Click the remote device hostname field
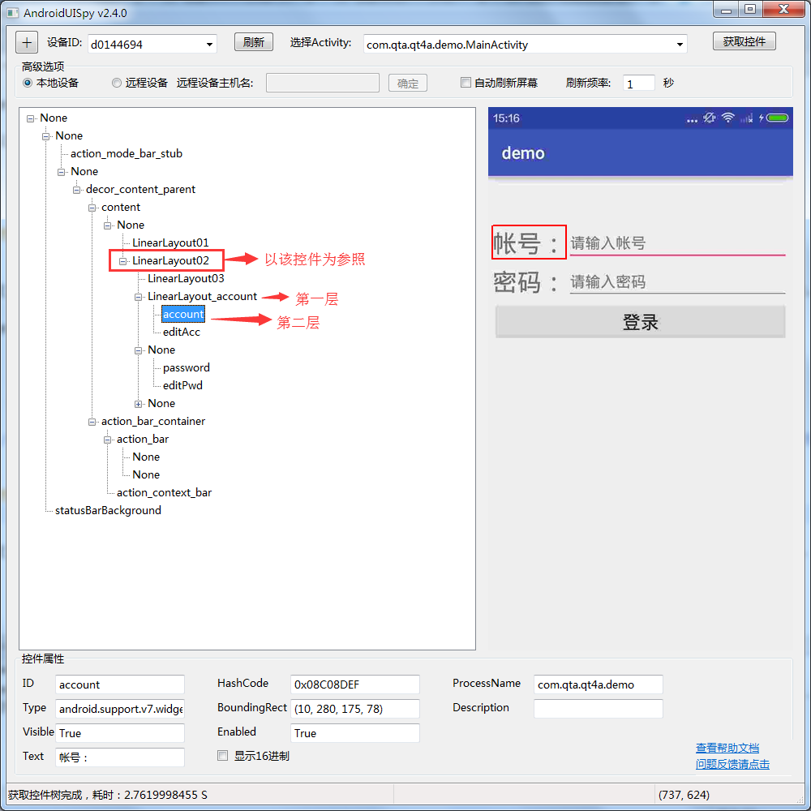Image resolution: width=811 pixels, height=811 pixels. 322,83
